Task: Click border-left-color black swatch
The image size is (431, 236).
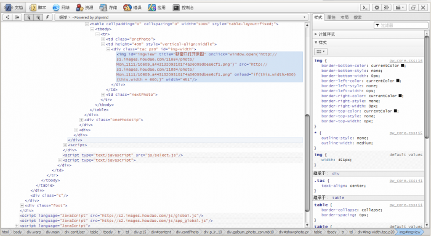Action: pyautogui.click(x=398, y=81)
